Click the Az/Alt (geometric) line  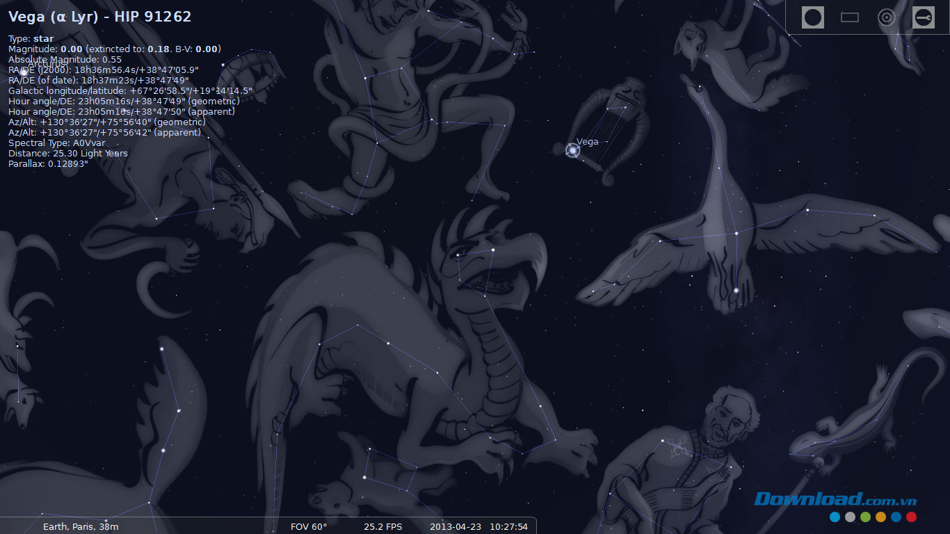107,122
